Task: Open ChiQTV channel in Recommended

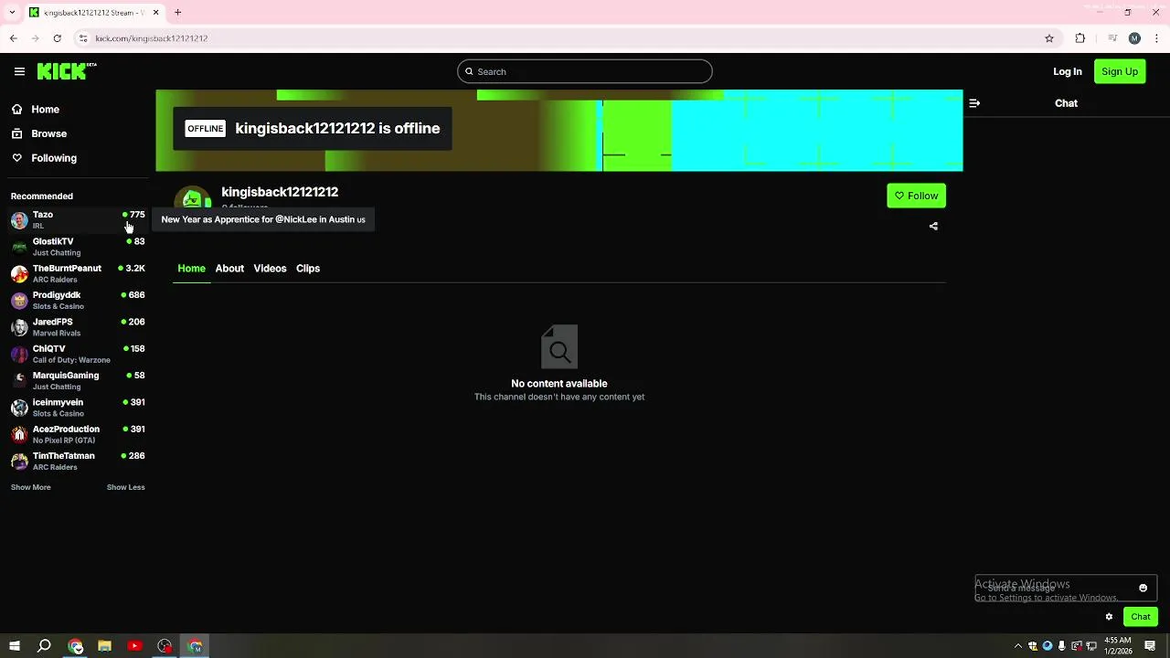Action: [x=78, y=354]
